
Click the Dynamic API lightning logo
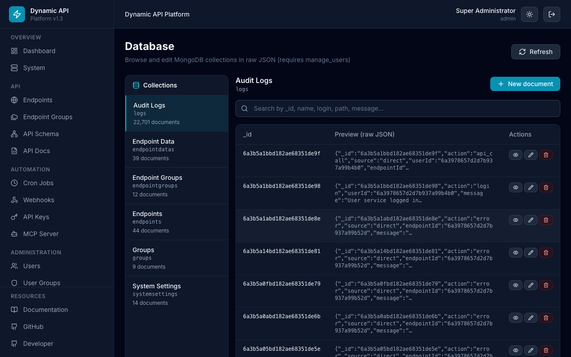click(17, 14)
